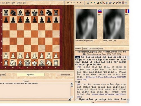This screenshot has width=141, height=106.
Task: Click the Rechercher button
Action: (65, 75)
